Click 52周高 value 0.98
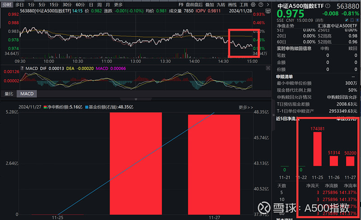361x220 pixels. pyautogui.click(x=353, y=36)
